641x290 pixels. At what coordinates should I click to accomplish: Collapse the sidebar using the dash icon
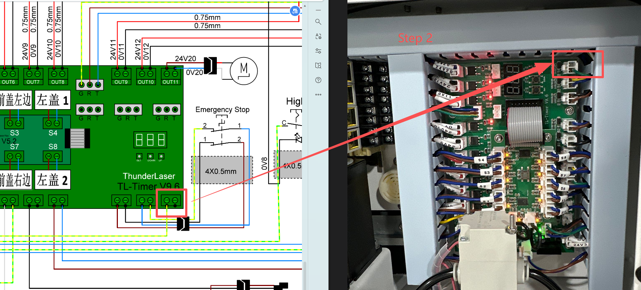318,10
